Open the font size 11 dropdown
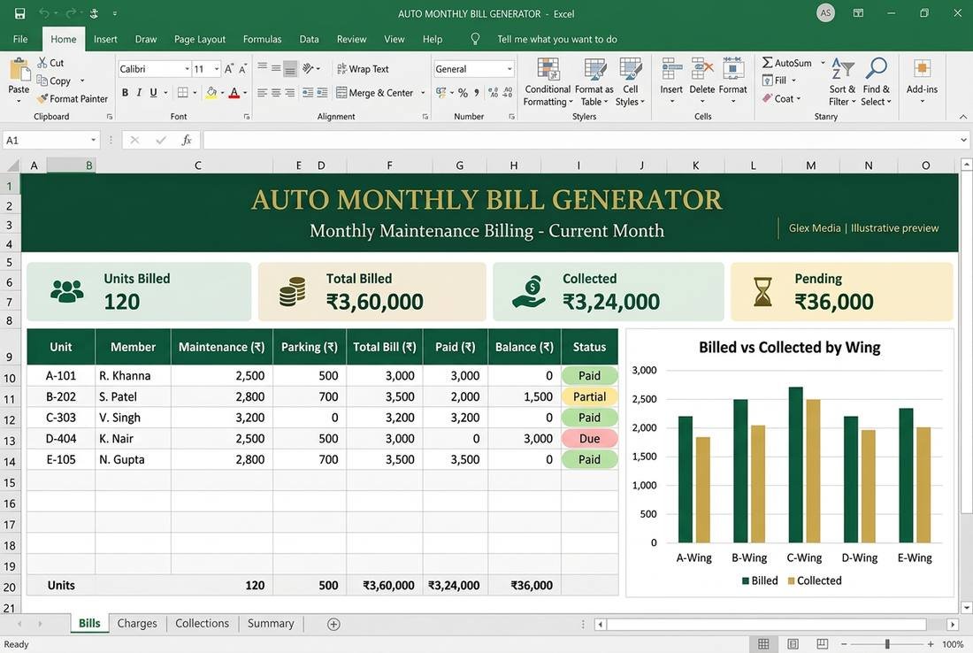This screenshot has width=973, height=653. (x=217, y=69)
